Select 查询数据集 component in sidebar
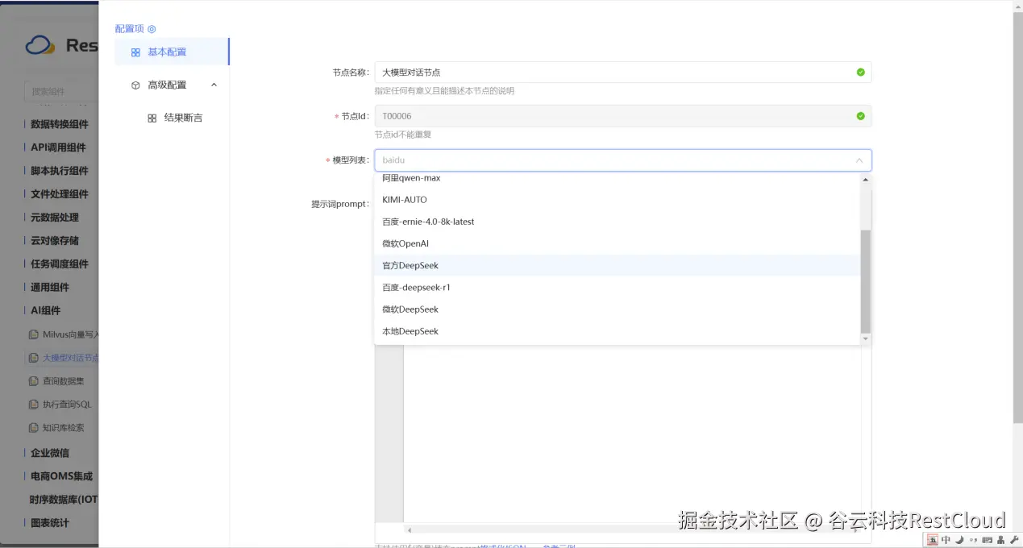Screen dimensions: 1023x548 (63, 381)
